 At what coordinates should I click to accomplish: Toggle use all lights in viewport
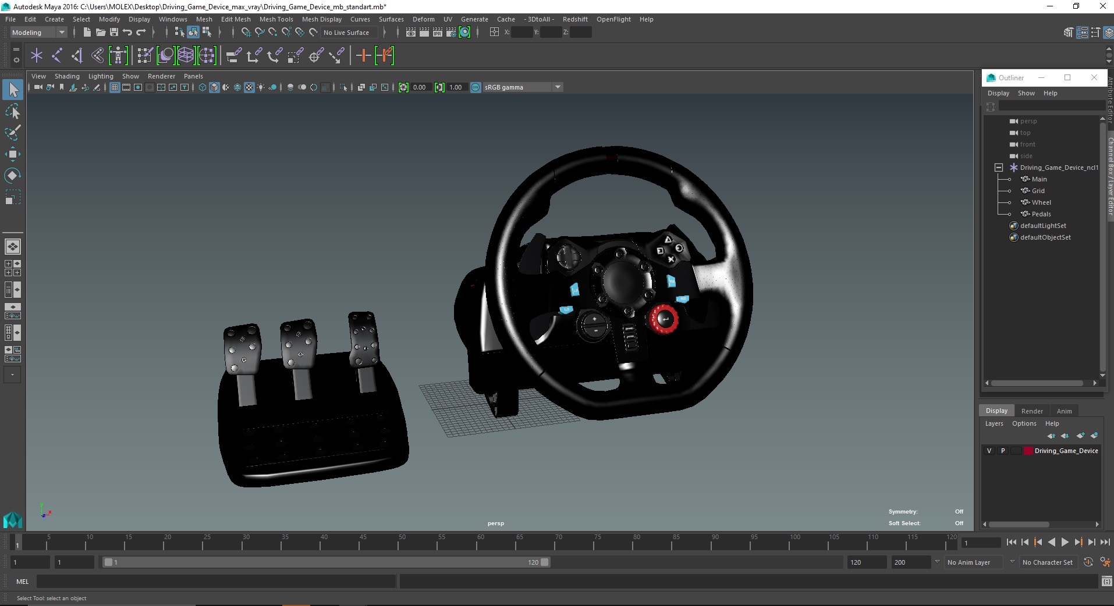pyautogui.click(x=261, y=87)
